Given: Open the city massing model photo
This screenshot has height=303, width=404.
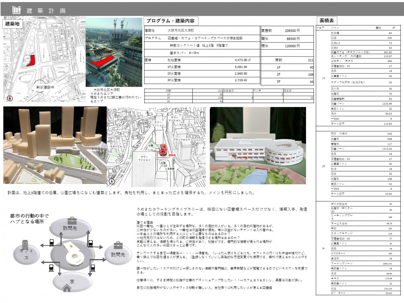Looking at the screenshot, I should click(x=55, y=145).
